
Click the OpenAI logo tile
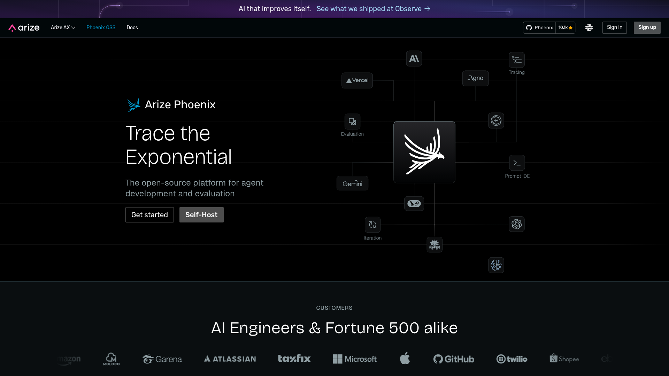coord(516,224)
